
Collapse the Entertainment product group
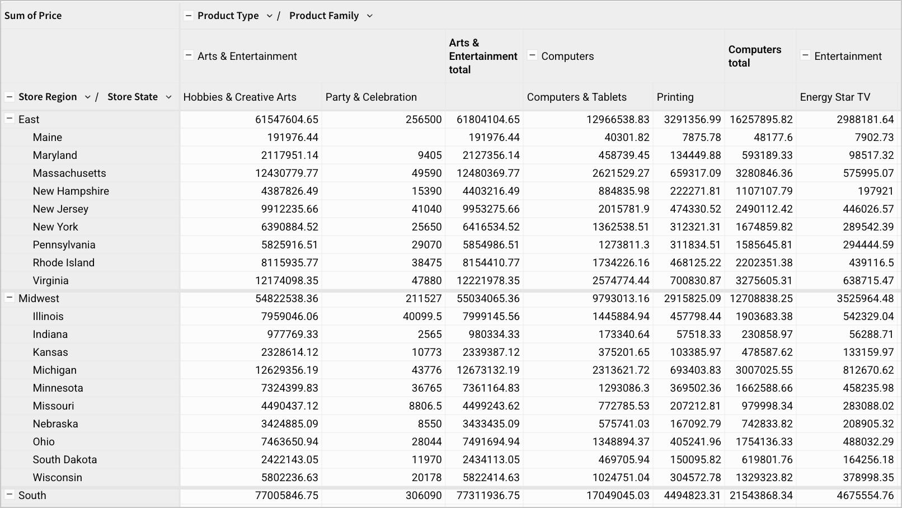tap(806, 56)
